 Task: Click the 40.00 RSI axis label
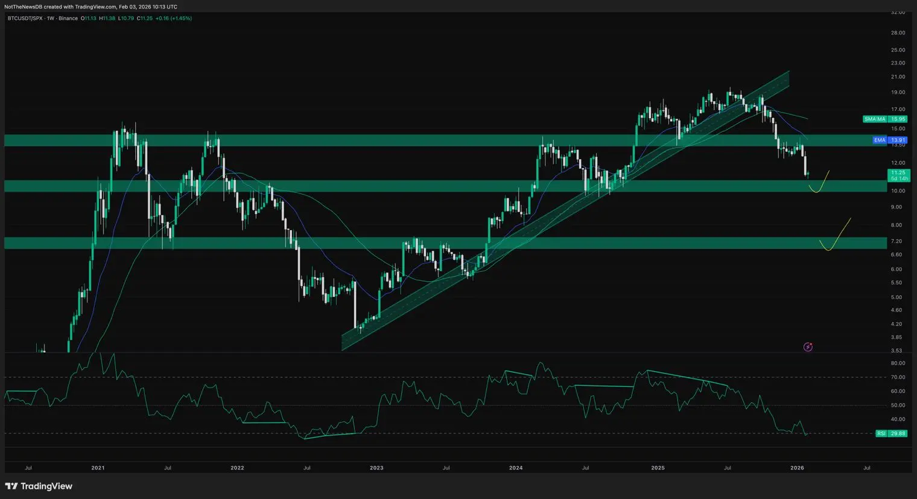tap(898, 419)
